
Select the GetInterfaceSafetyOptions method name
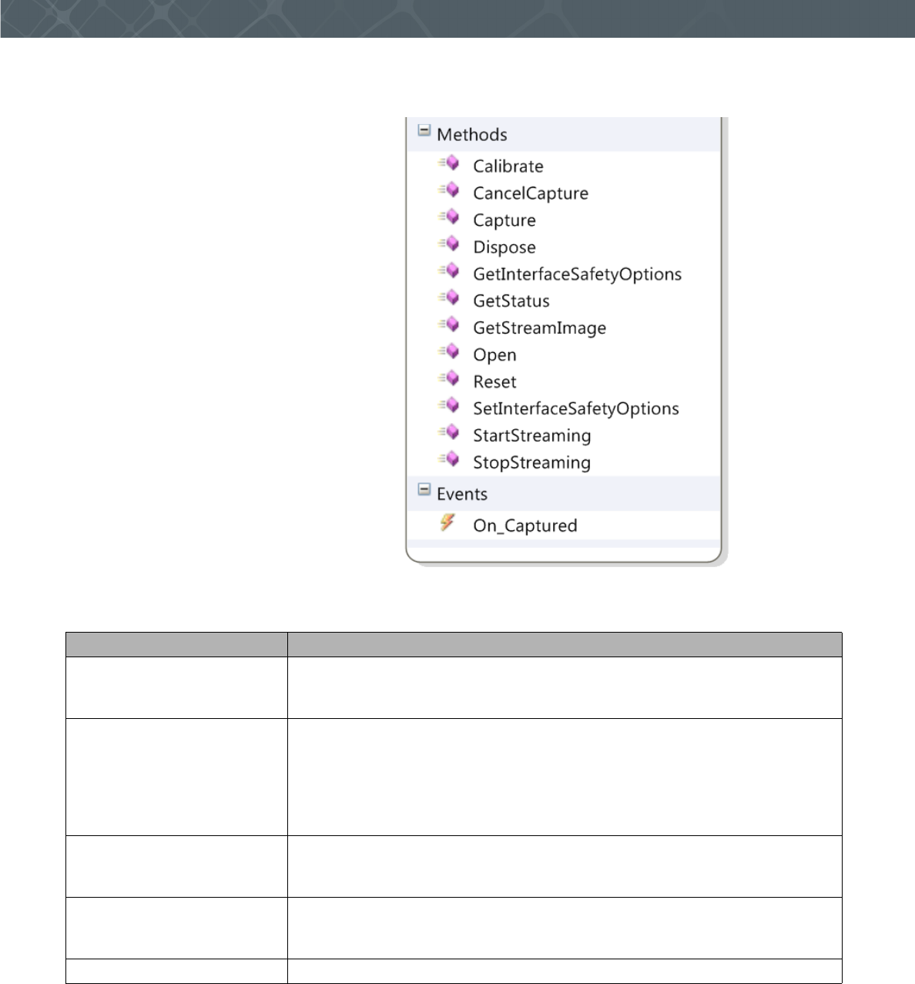tap(578, 274)
